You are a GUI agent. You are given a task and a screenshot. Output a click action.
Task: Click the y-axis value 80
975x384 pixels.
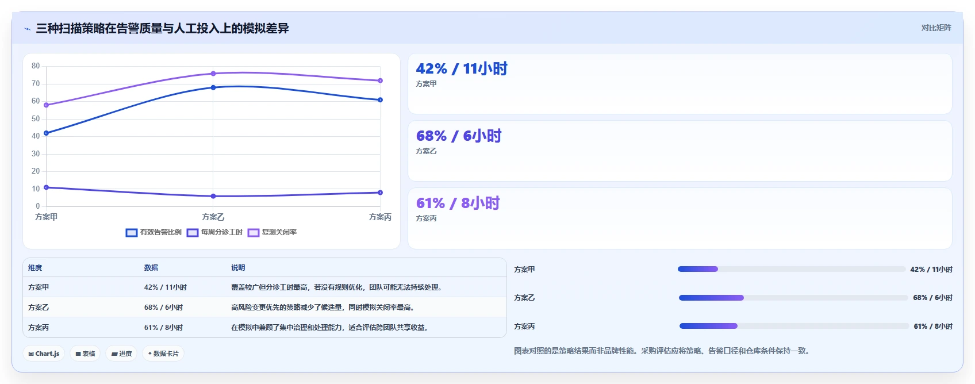pos(36,66)
